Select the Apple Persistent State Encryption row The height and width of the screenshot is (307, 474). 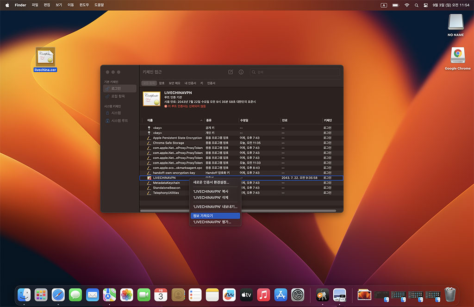click(241, 138)
